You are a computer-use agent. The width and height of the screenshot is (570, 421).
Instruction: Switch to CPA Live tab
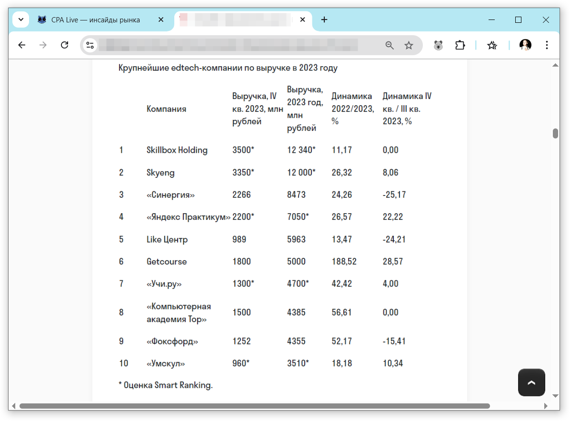coord(95,20)
